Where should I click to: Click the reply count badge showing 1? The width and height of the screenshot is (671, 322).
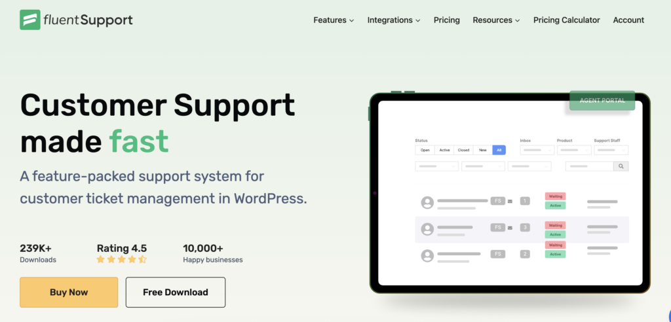pyautogui.click(x=525, y=201)
